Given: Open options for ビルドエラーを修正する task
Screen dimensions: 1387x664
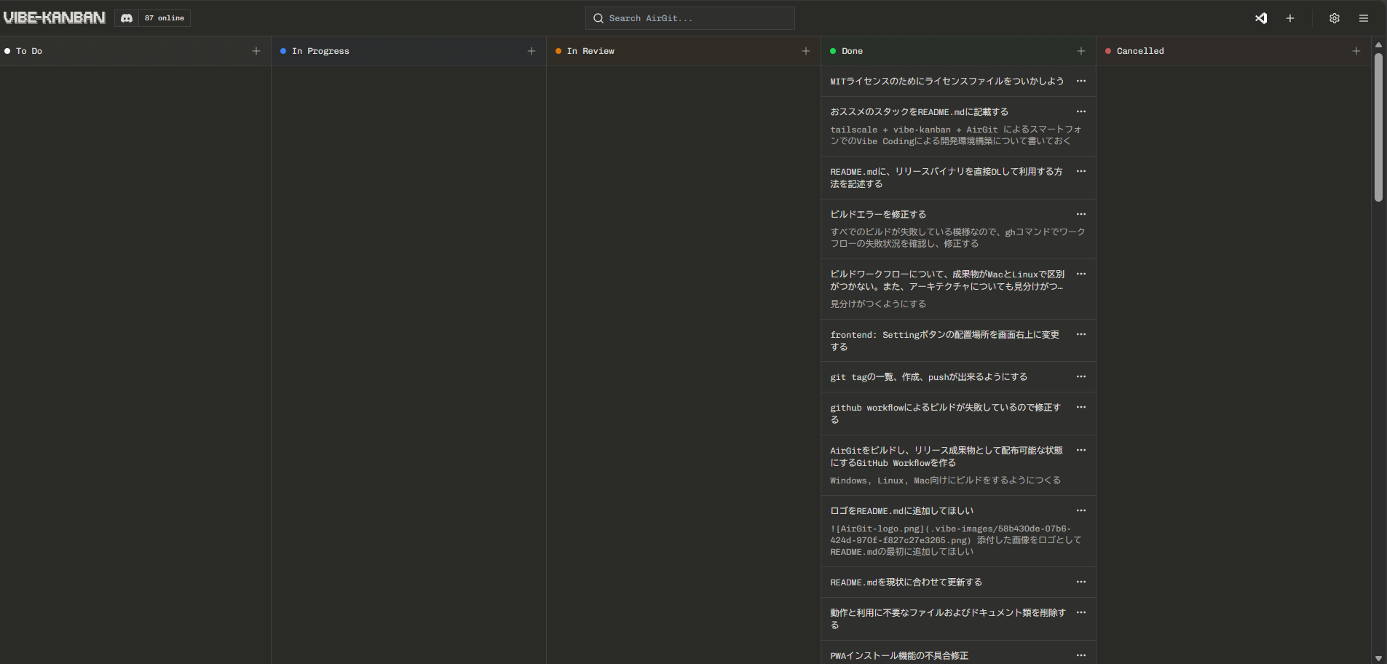Looking at the screenshot, I should (x=1081, y=214).
